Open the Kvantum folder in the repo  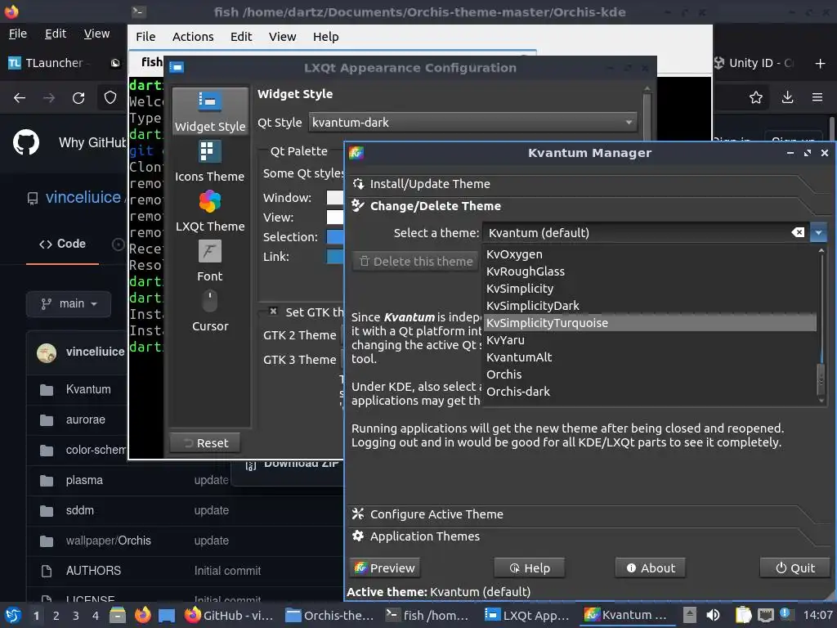click(x=88, y=389)
